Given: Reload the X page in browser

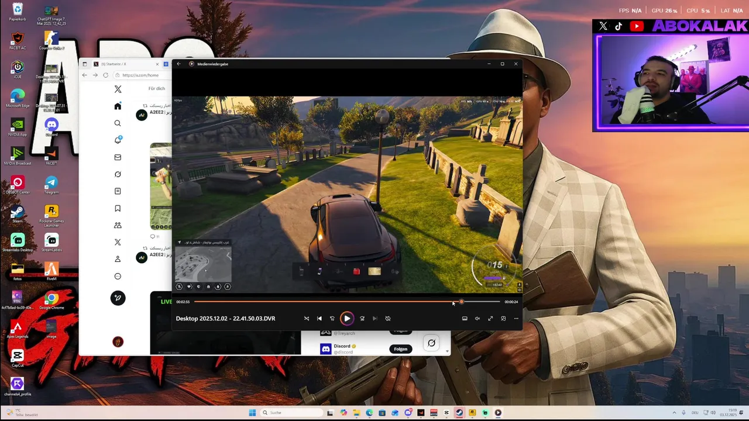Looking at the screenshot, I should (105, 75).
